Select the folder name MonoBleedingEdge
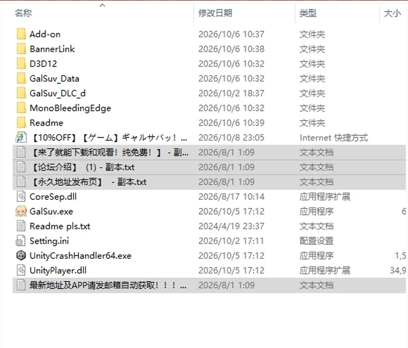Screen dimensions: 408x348 coord(70,108)
